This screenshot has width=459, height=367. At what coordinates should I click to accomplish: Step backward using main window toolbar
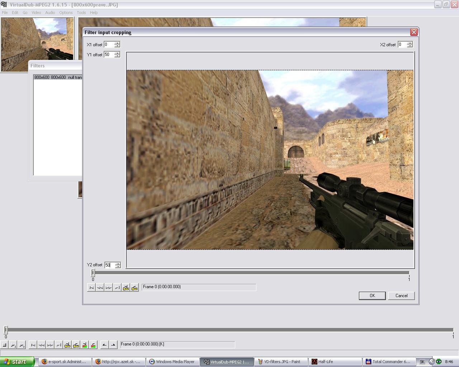(x=42, y=345)
